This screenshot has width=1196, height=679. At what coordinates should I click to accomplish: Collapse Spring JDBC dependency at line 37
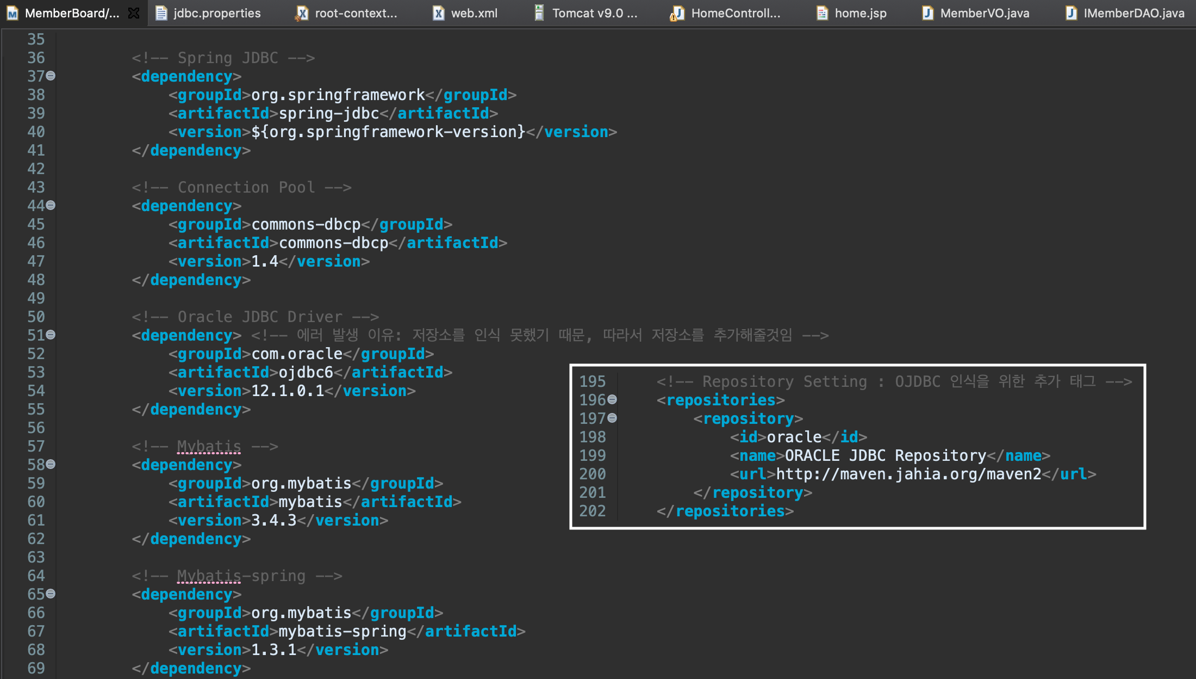51,76
